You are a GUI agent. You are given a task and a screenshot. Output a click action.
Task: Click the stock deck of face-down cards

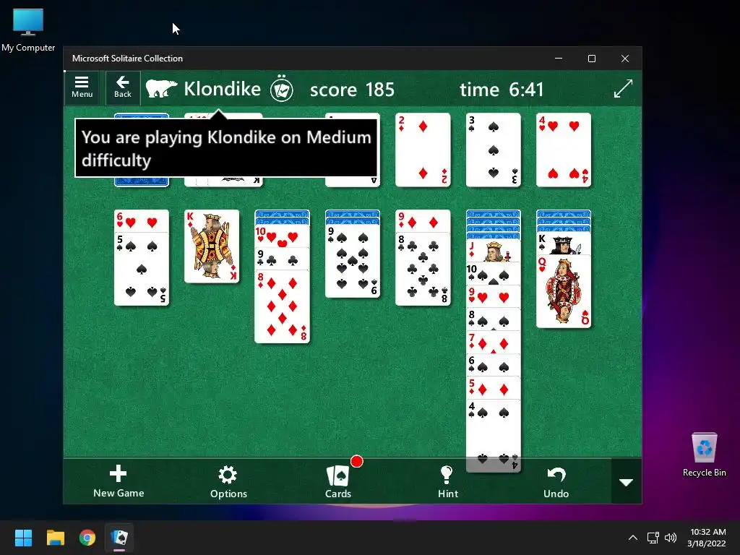coord(142,181)
